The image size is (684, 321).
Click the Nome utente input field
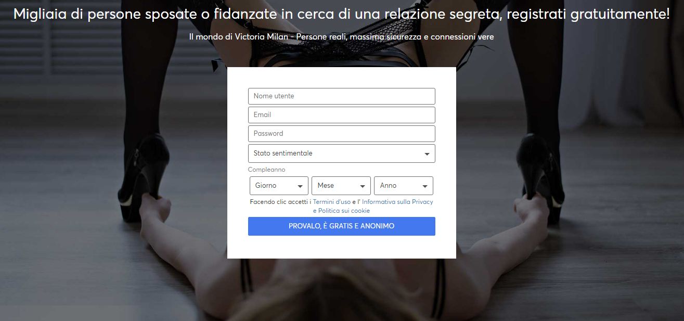coord(341,96)
